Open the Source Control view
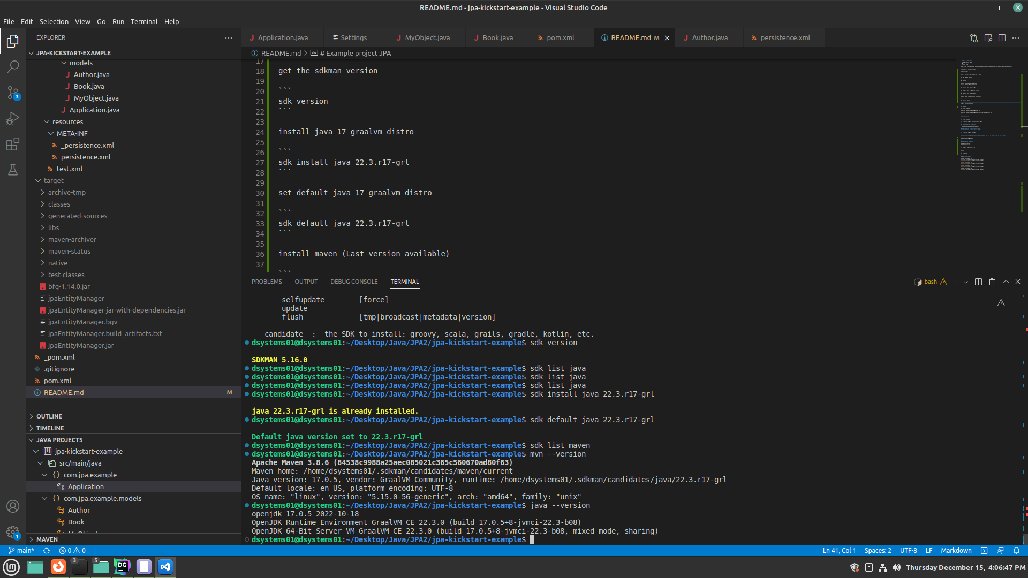The width and height of the screenshot is (1028, 578). coord(13,93)
